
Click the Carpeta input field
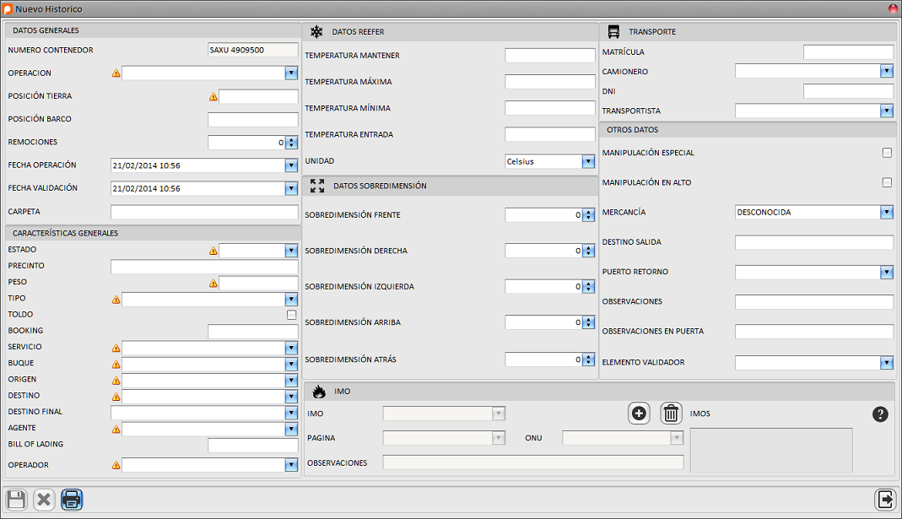pos(204,212)
